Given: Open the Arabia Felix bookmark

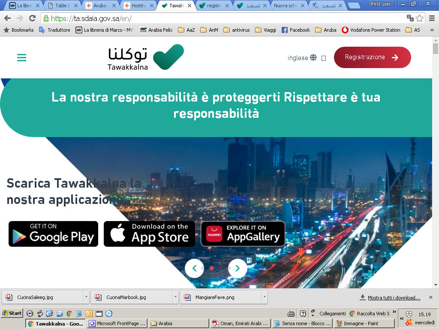Looking at the screenshot, I should pyautogui.click(x=156, y=30).
